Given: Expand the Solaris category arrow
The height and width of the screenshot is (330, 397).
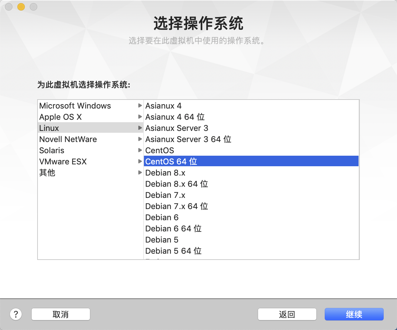Looking at the screenshot, I should (x=140, y=150).
